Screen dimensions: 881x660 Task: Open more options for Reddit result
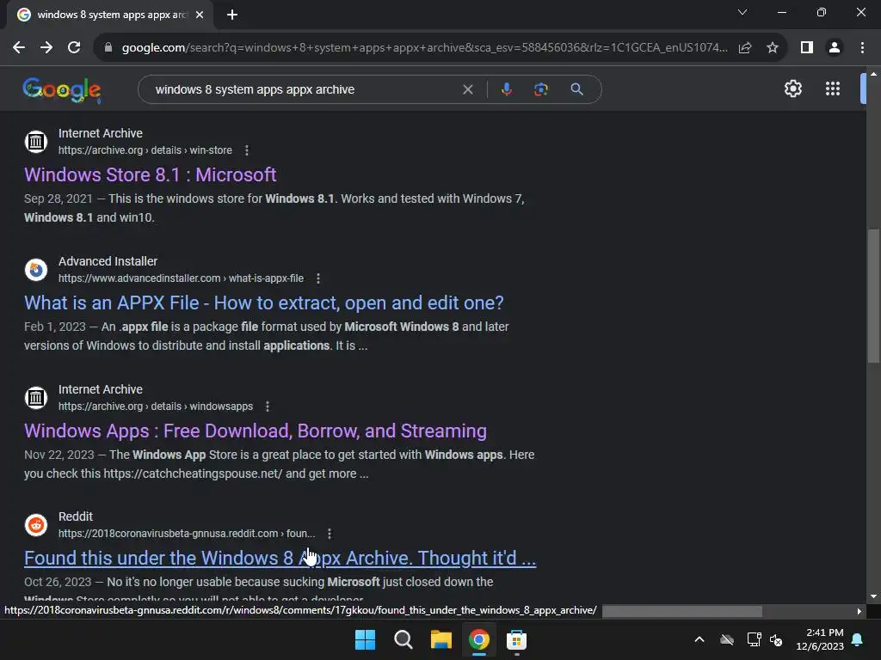coord(330,534)
